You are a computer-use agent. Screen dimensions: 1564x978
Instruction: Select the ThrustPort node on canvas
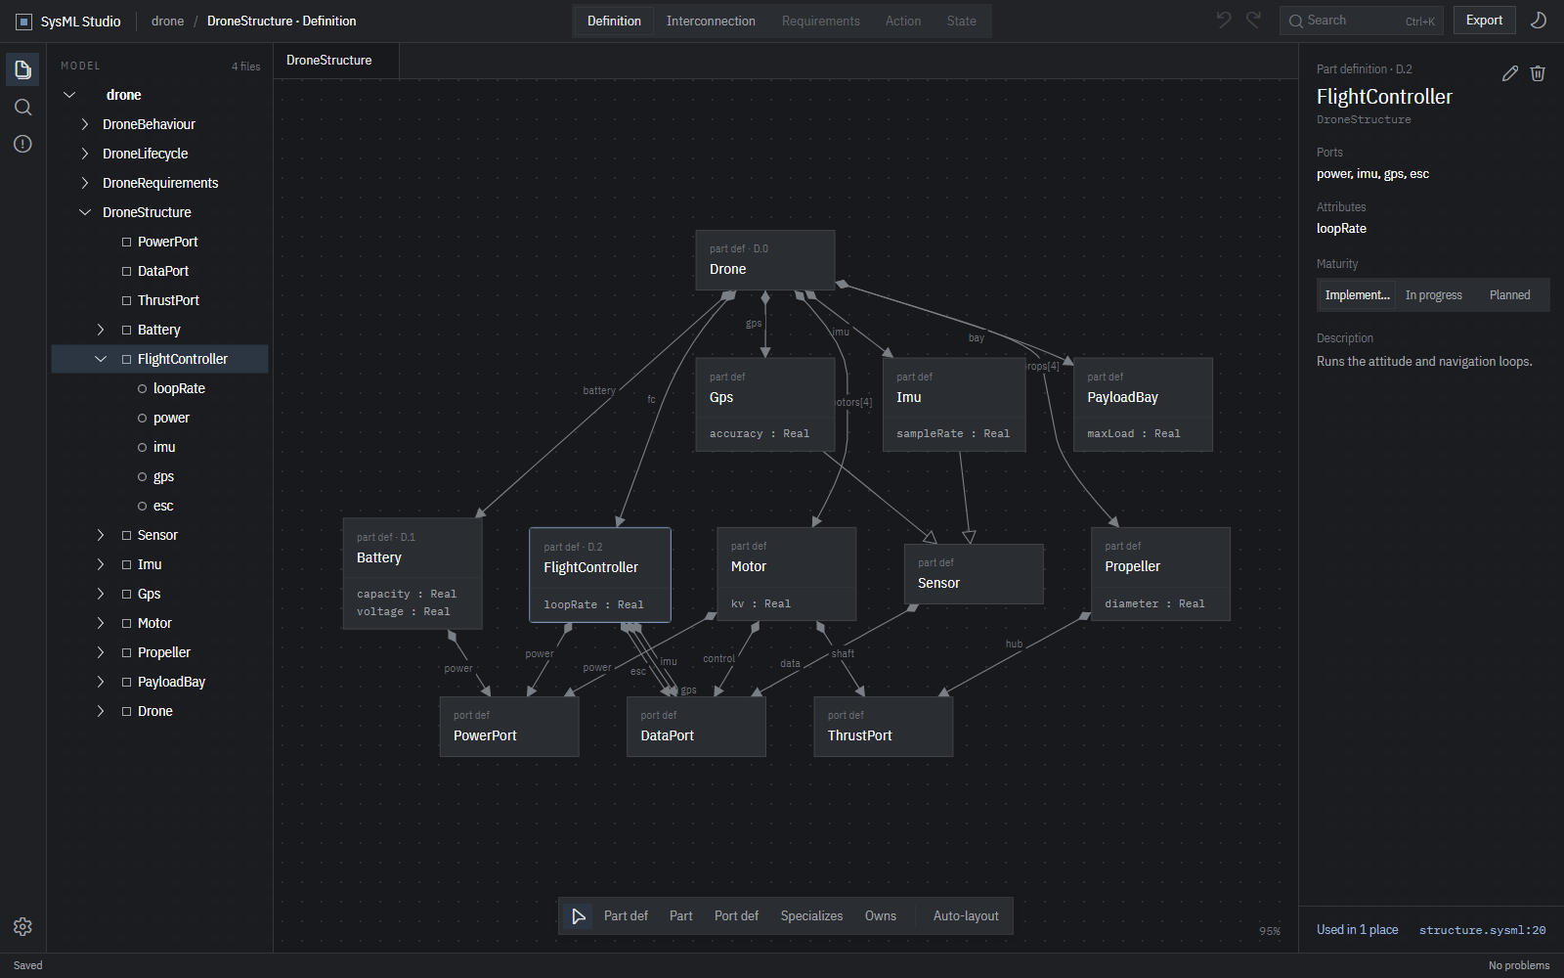pyautogui.click(x=883, y=727)
